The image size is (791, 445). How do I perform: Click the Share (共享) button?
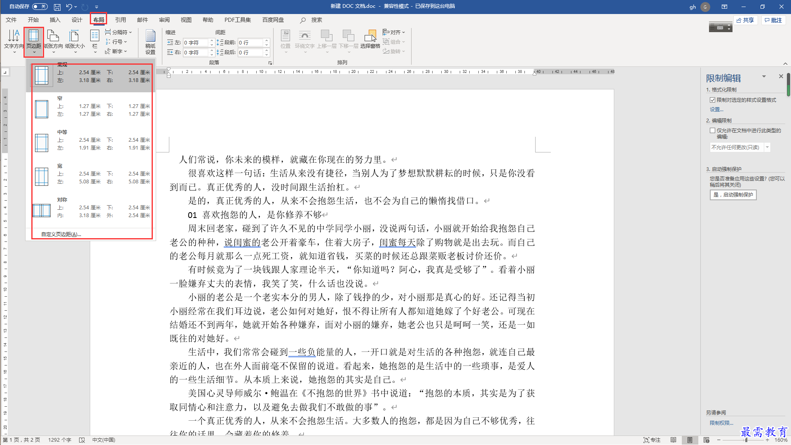[745, 20]
